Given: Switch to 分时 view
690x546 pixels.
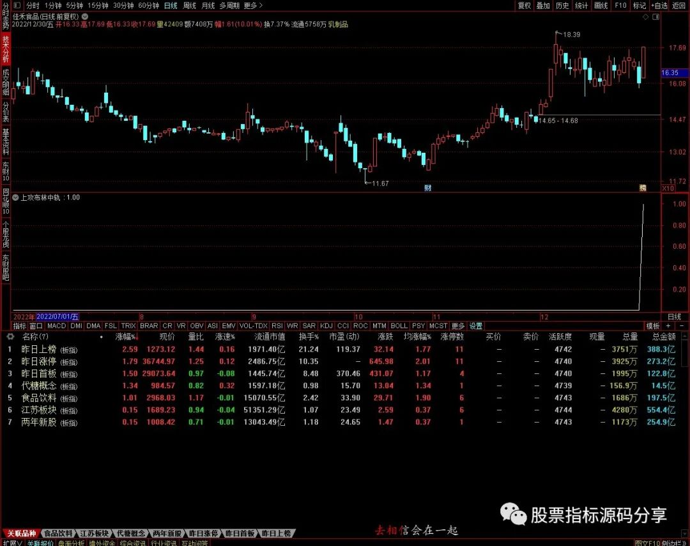Looking at the screenshot, I should click(x=33, y=5).
